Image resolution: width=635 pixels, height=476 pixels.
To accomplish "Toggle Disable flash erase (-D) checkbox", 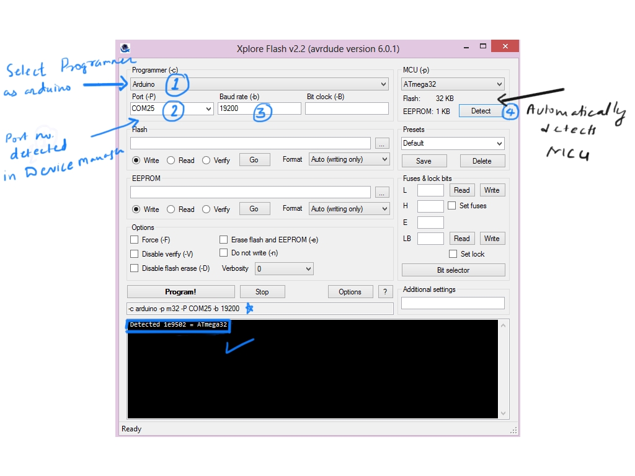I will point(135,268).
